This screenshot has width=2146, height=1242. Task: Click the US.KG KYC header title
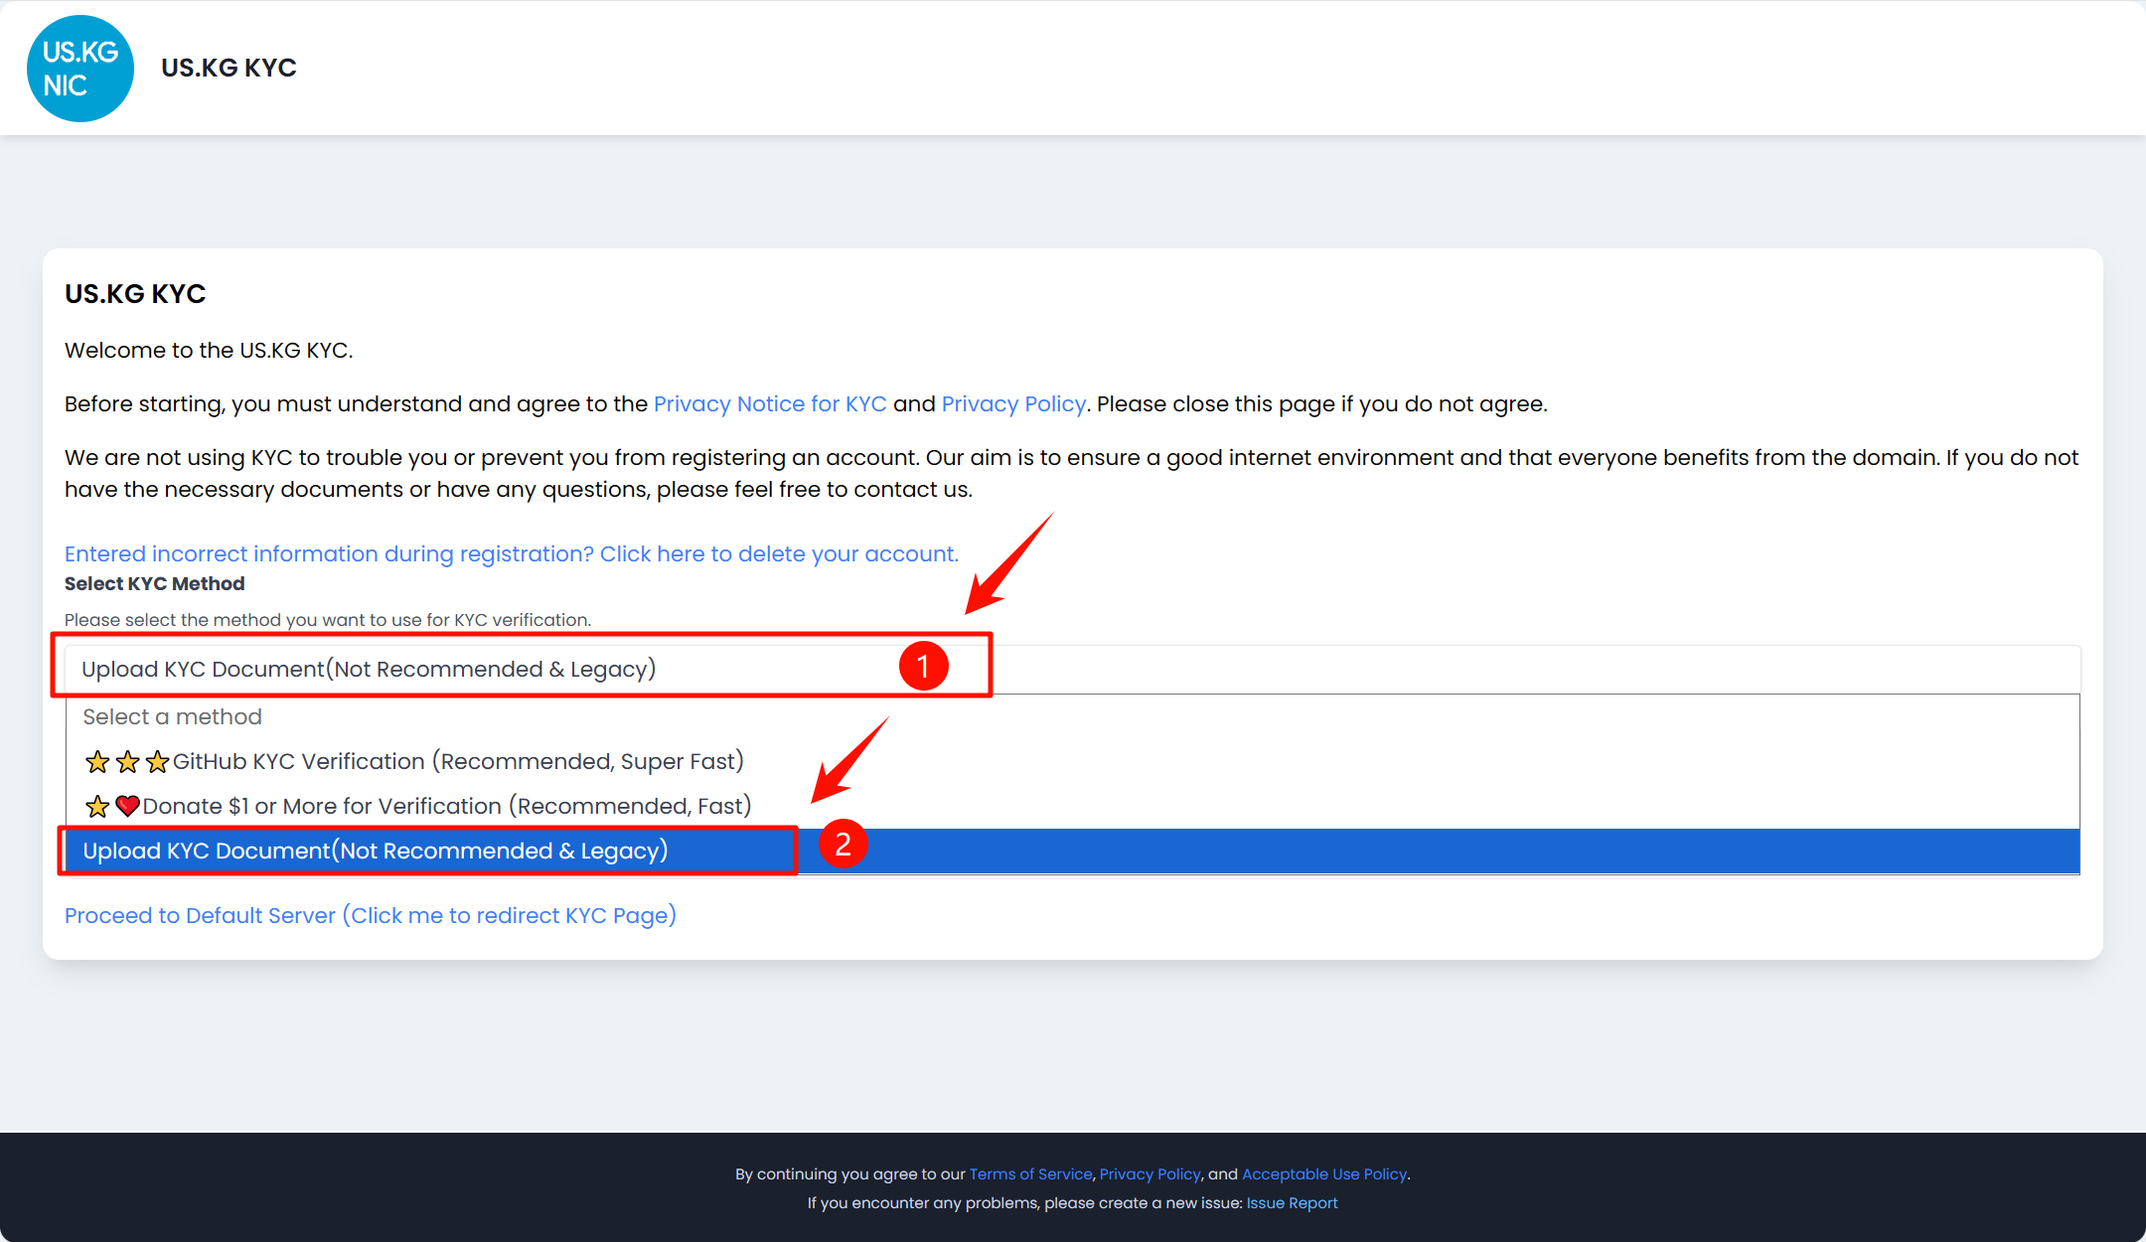pyautogui.click(x=229, y=68)
